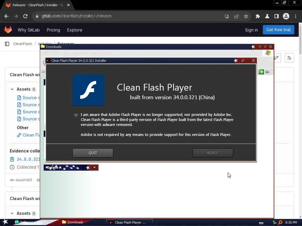The width and height of the screenshot is (302, 226).
Task: Click the sort direction icon button
Action: [x=277, y=58]
